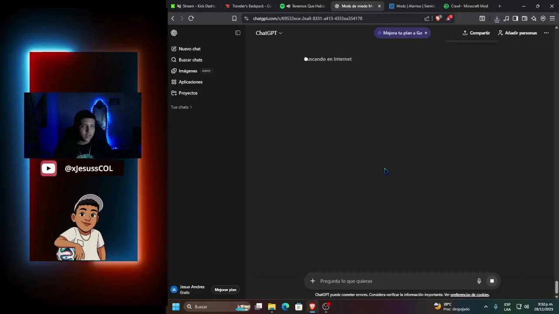Screen dimensions: 559x314
Task: Toggle the Brave sidebar panel icon
Action: click(x=515, y=18)
